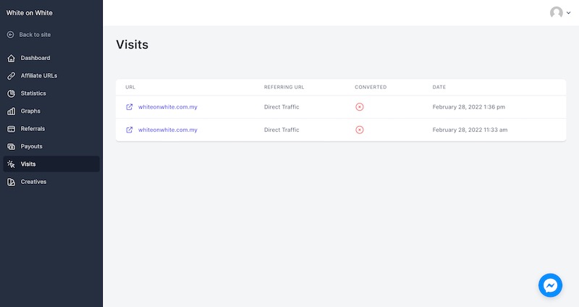The image size is (579, 307).
Task: Open whiteonwhite.com.my link in second row
Action: pyautogui.click(x=168, y=130)
